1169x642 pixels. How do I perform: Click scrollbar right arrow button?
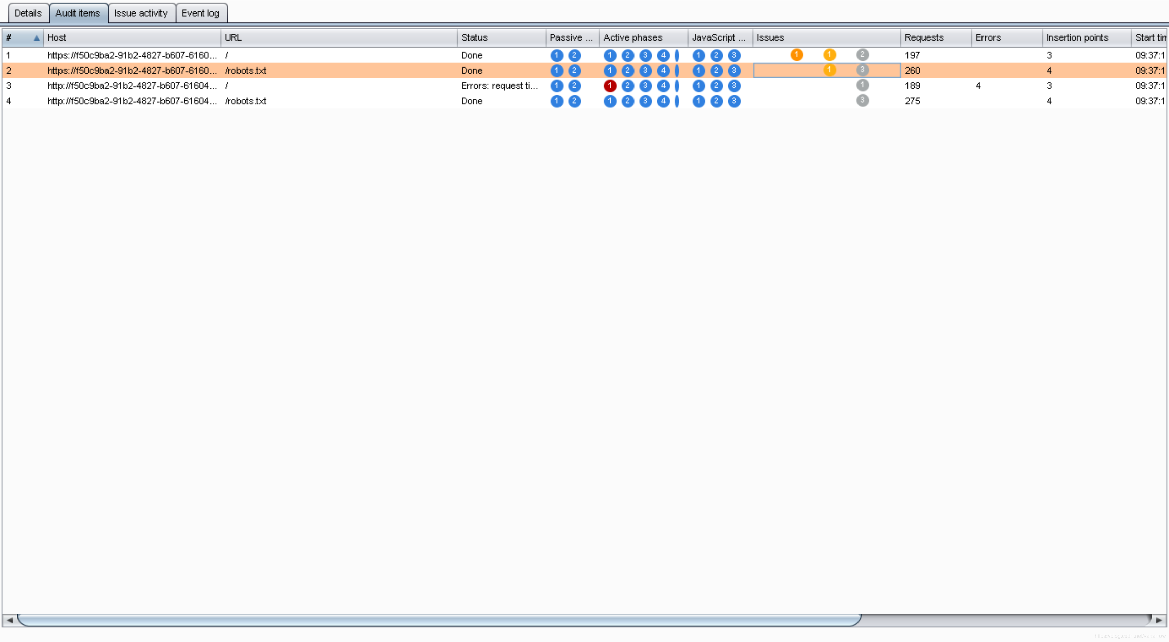[x=1159, y=620]
